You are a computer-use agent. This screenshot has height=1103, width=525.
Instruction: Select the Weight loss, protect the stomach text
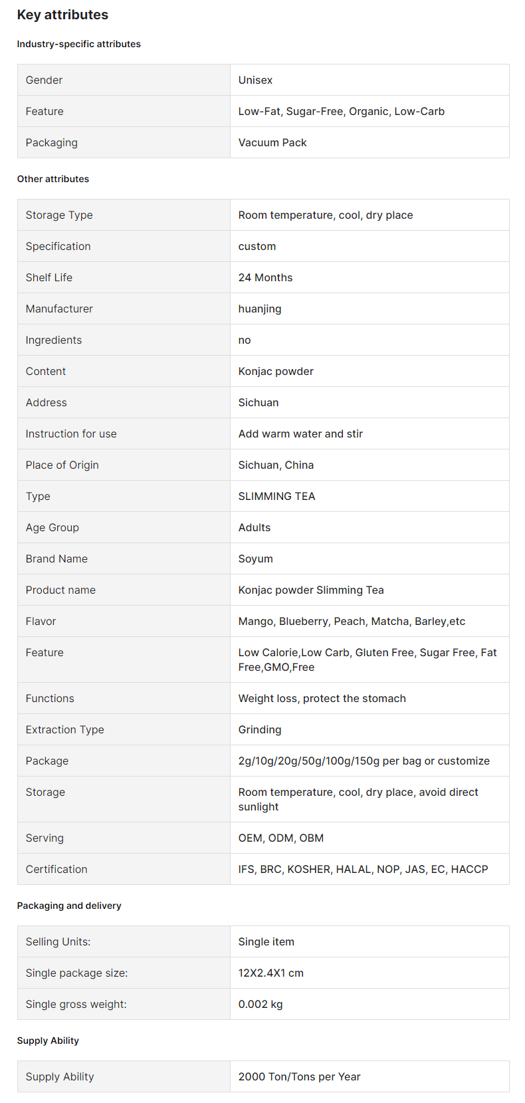[322, 698]
